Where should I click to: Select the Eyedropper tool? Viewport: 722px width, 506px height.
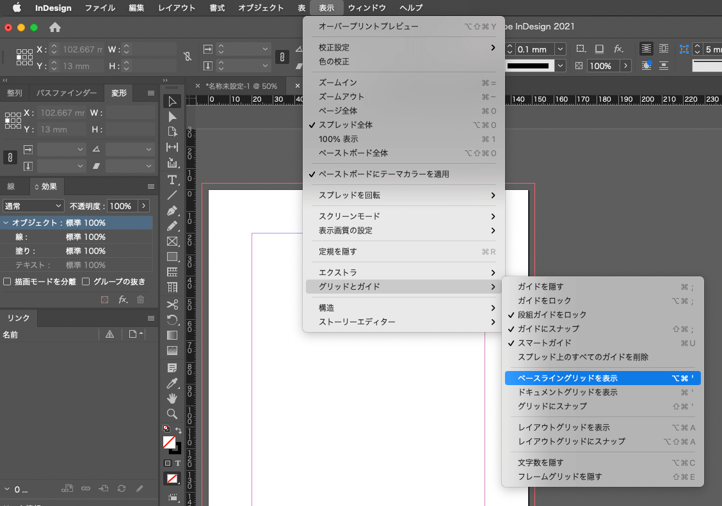pyautogui.click(x=172, y=383)
